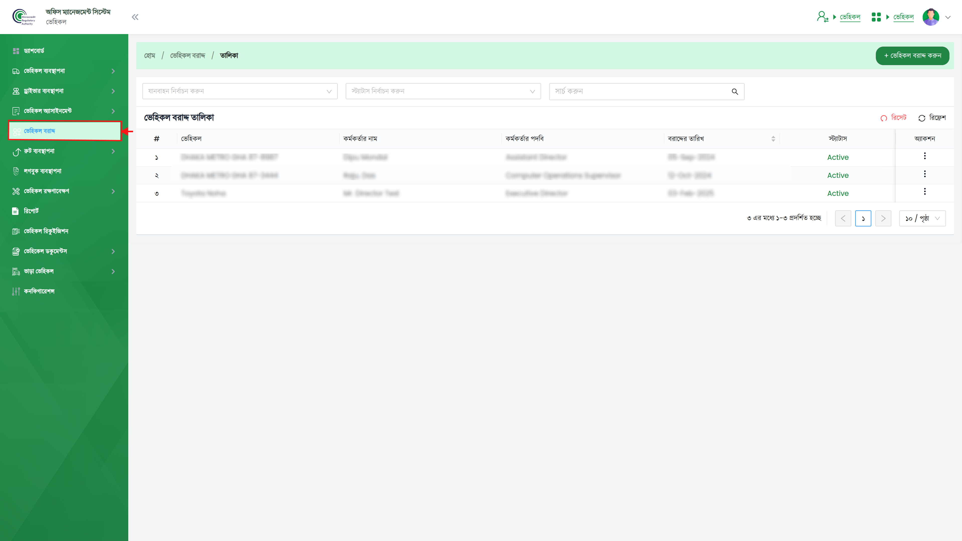Expand ভেহিকল অ্যাসাইনমেন্ট submenu chevron
Image resolution: width=962 pixels, height=541 pixels.
click(113, 111)
